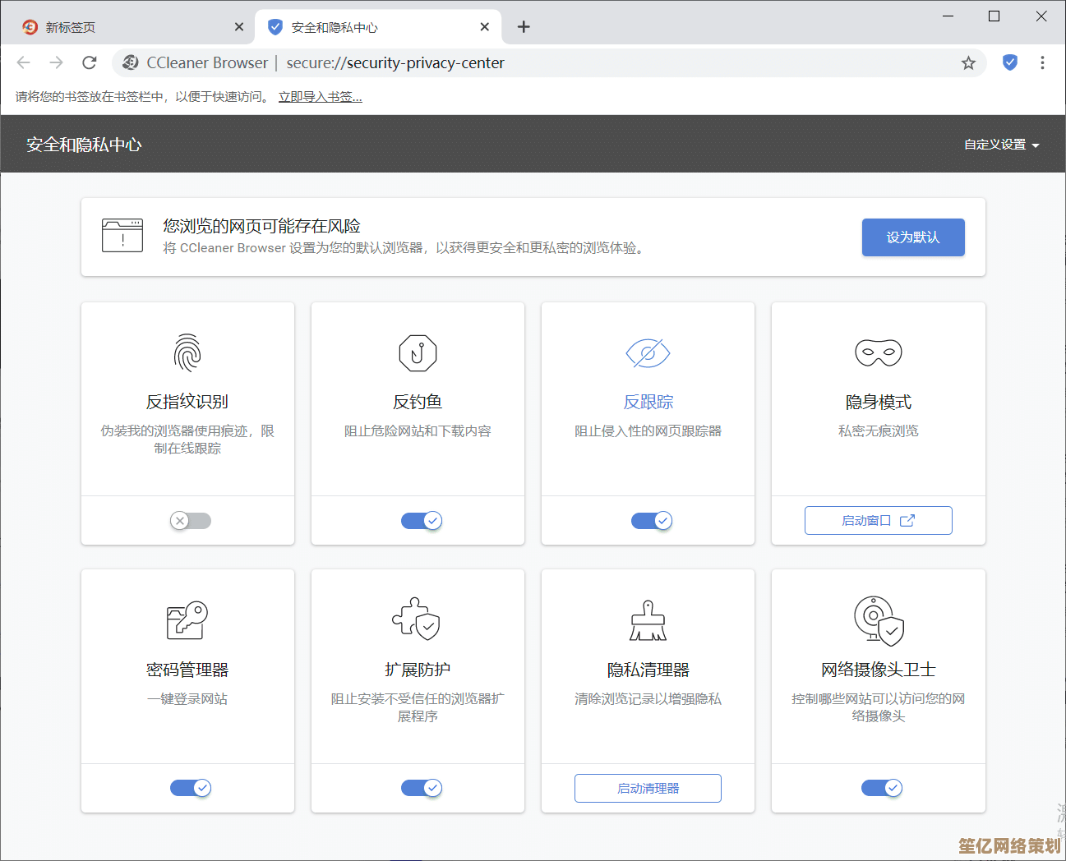Enable the anti-fingerprint (反指纹识别) toggle
The height and width of the screenshot is (861, 1066).
tap(191, 521)
